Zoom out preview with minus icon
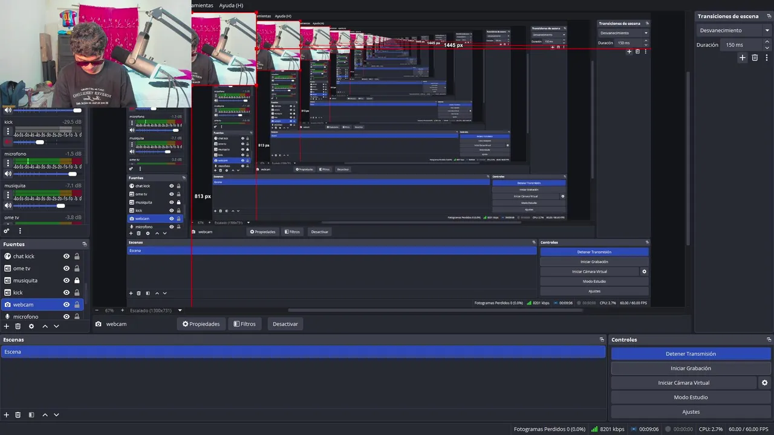 point(96,311)
